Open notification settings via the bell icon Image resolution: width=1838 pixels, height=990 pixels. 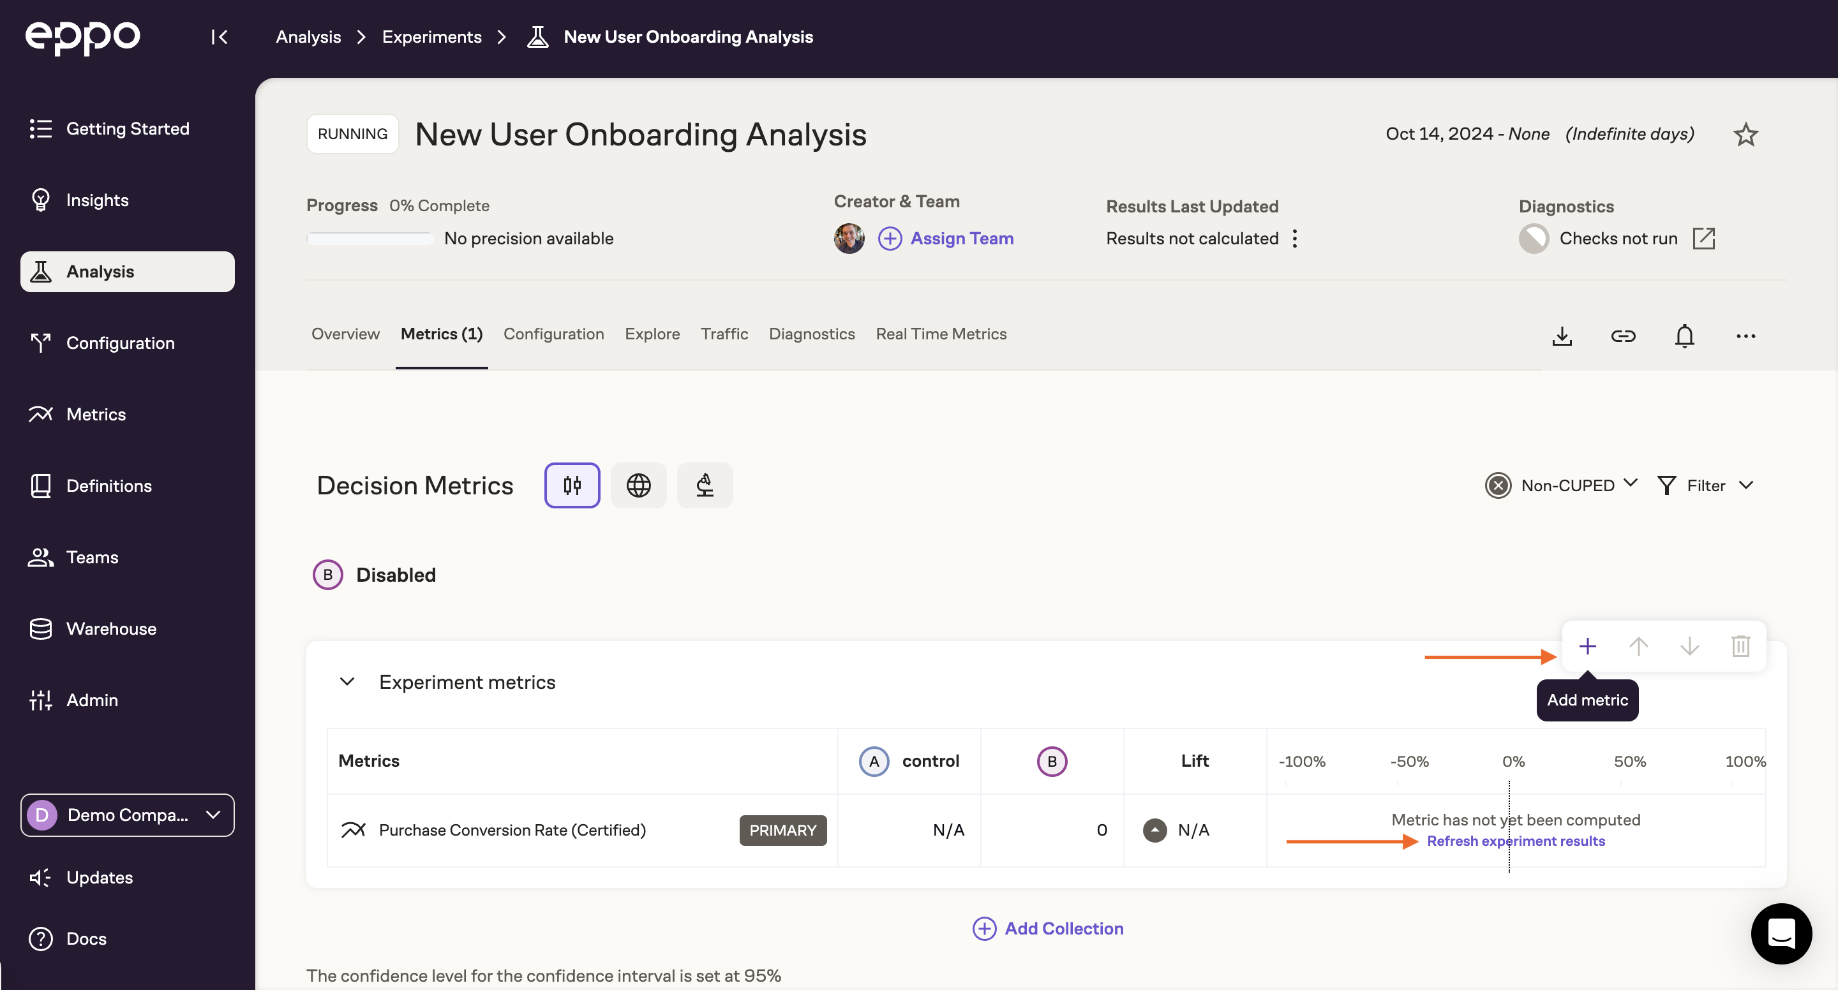(x=1684, y=336)
